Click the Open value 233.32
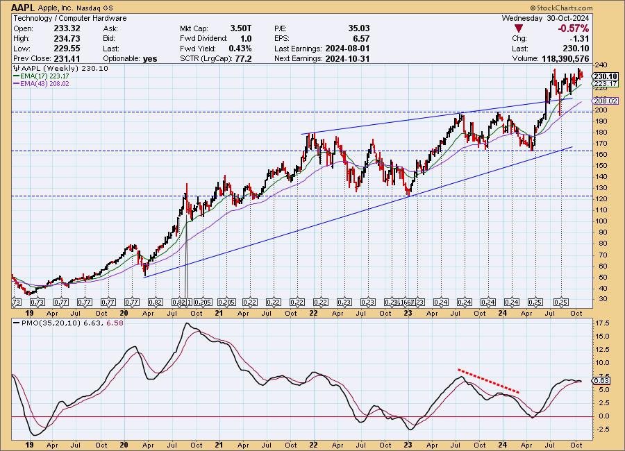The image size is (625, 451). (67, 28)
